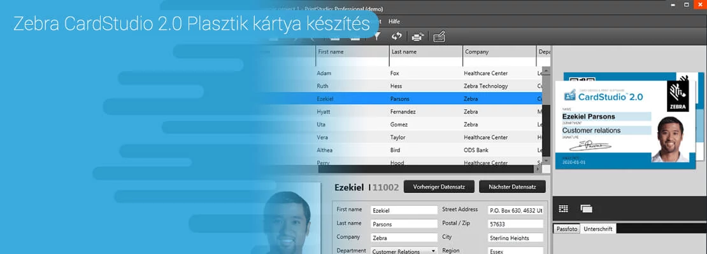Screen dimensions: 707x254
Task: Click 'Customer relations' text on card preview
Action: tap(591, 130)
